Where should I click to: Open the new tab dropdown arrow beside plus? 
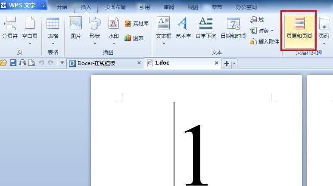[234, 63]
